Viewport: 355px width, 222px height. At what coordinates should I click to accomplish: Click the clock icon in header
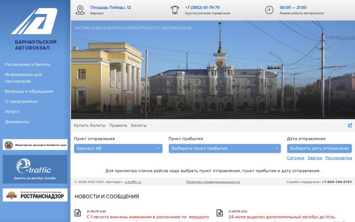[269, 10]
